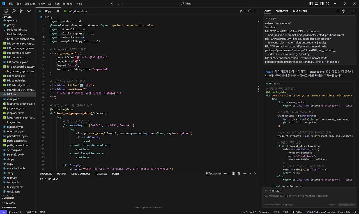Screen dimensions: 359x214
Task: Toggle the bottom panel layout icon
Action: pyautogui.click(x=316, y=4)
